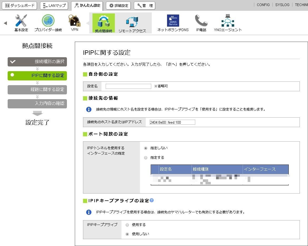Switch to the LANマップ tab

point(54,6)
